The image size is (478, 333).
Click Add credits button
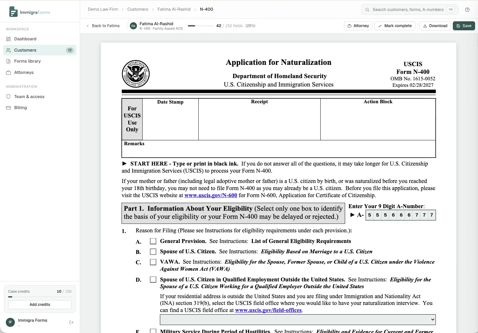(x=40, y=305)
